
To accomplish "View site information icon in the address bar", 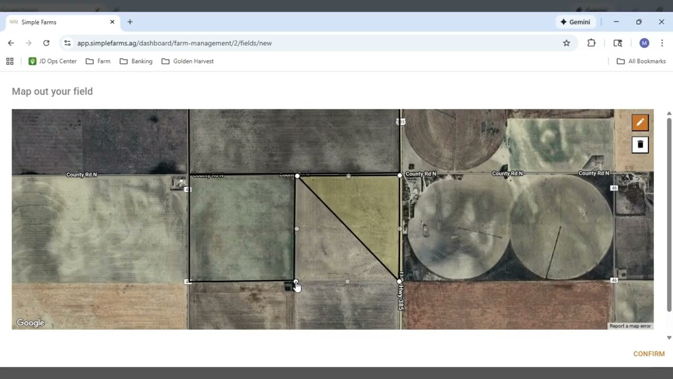I will [x=67, y=43].
